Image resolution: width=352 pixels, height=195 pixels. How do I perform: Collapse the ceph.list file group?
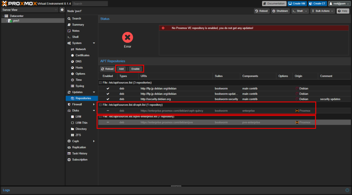pos(100,105)
